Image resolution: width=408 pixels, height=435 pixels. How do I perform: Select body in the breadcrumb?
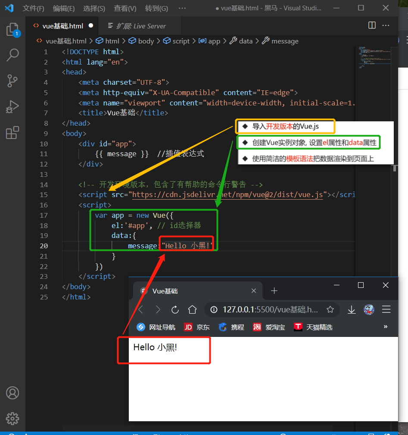(x=146, y=41)
